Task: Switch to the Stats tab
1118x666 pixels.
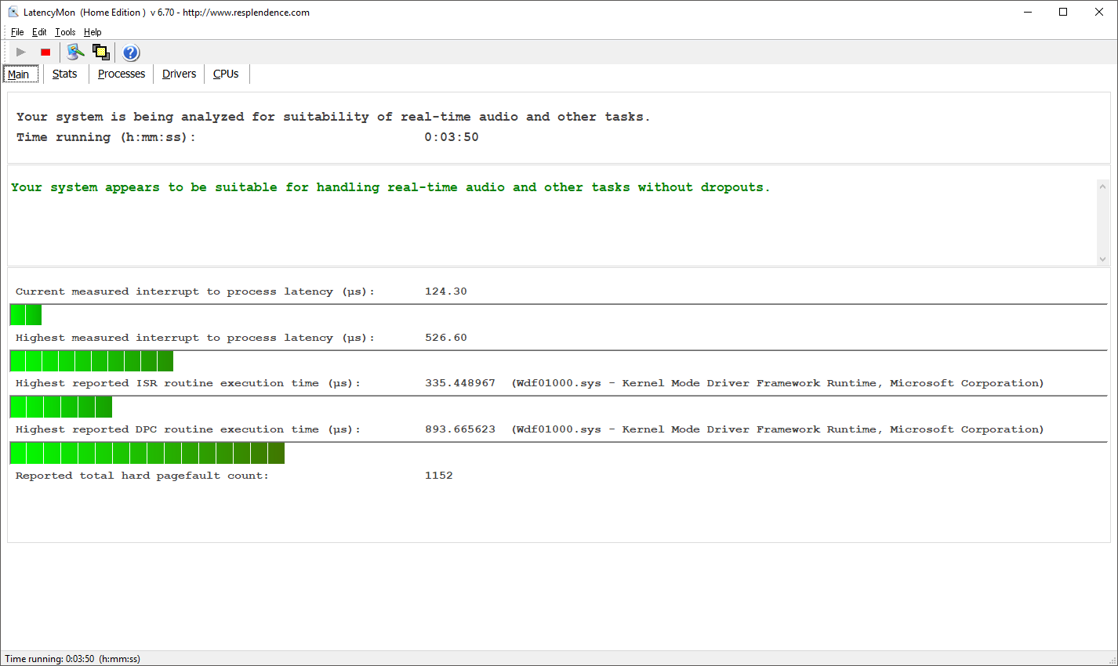Action: click(65, 74)
